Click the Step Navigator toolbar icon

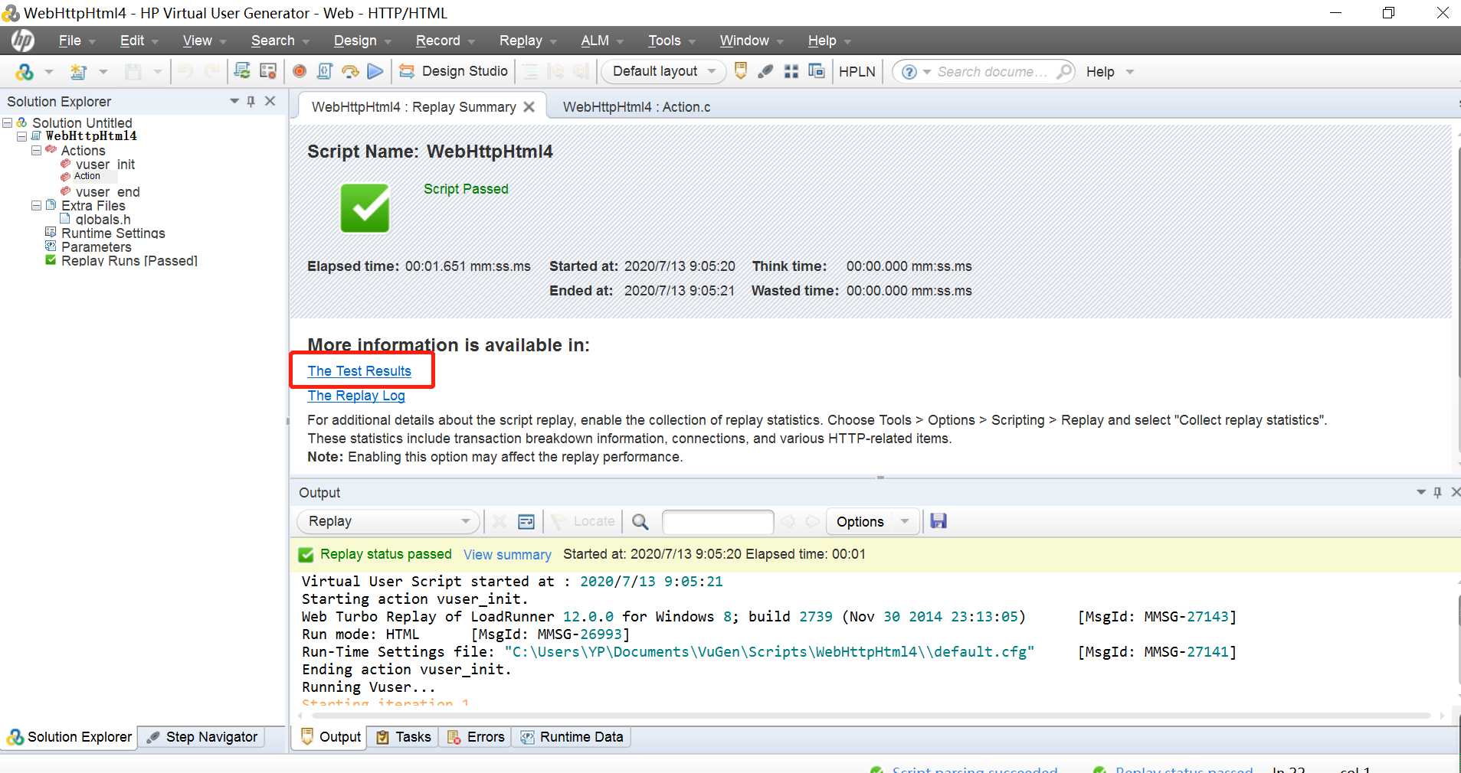pos(765,71)
